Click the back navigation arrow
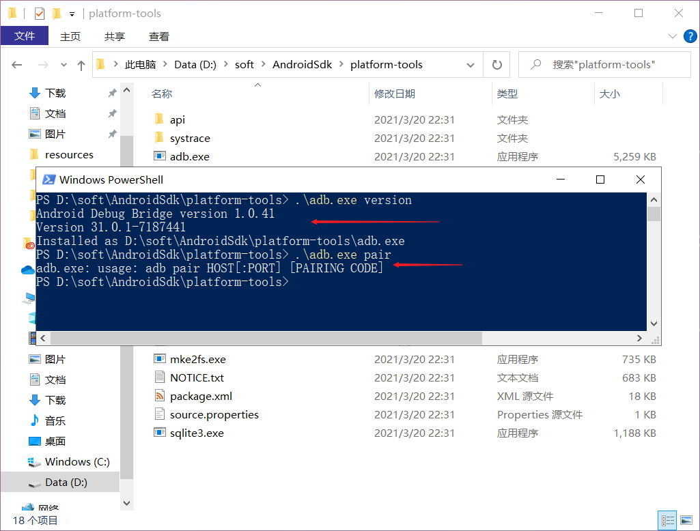This screenshot has width=700, height=531. pyautogui.click(x=16, y=64)
